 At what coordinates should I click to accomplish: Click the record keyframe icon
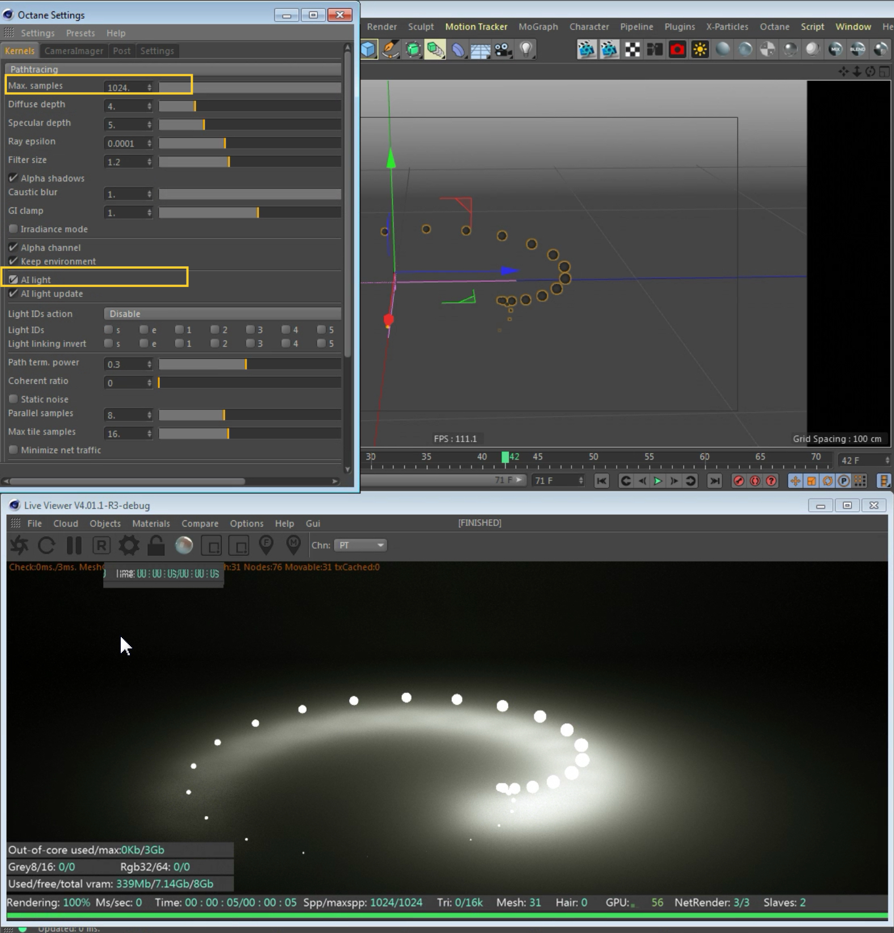[739, 481]
